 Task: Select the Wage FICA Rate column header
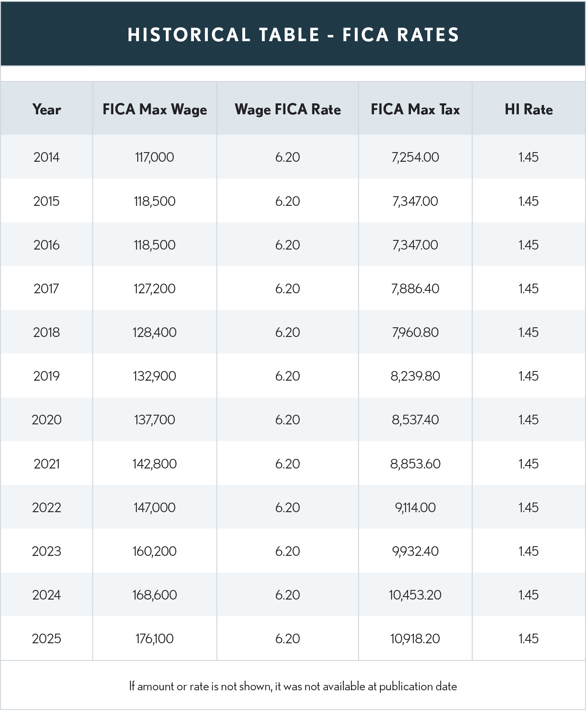(288, 110)
